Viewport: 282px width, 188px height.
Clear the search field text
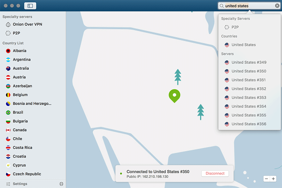coord(277,6)
